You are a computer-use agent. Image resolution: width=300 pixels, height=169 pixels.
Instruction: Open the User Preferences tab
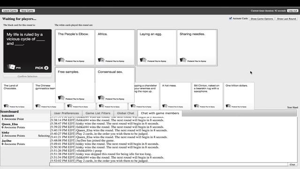coord(66,113)
